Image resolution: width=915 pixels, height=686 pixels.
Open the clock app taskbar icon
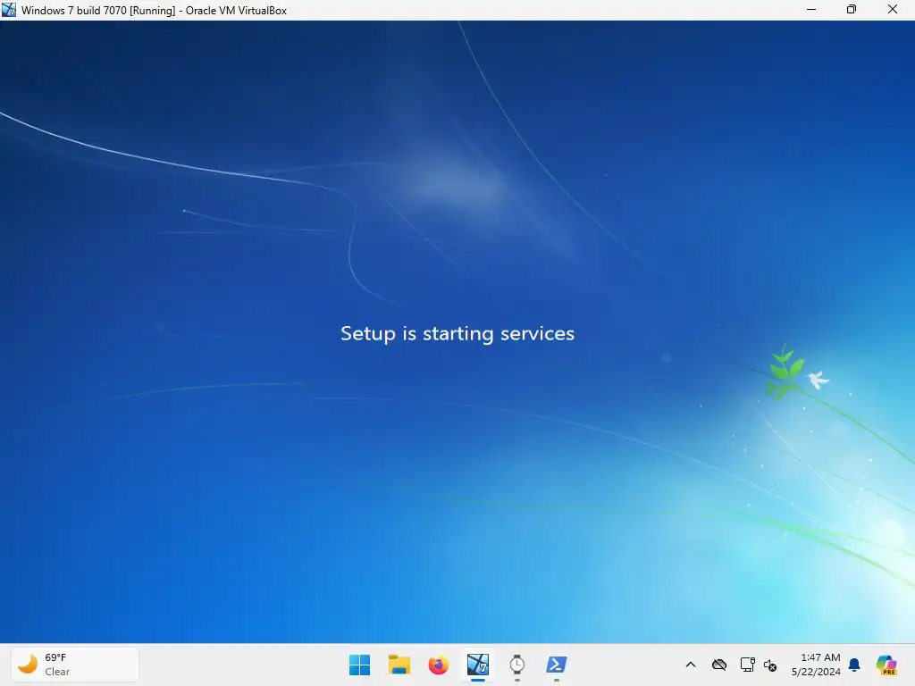click(x=517, y=665)
